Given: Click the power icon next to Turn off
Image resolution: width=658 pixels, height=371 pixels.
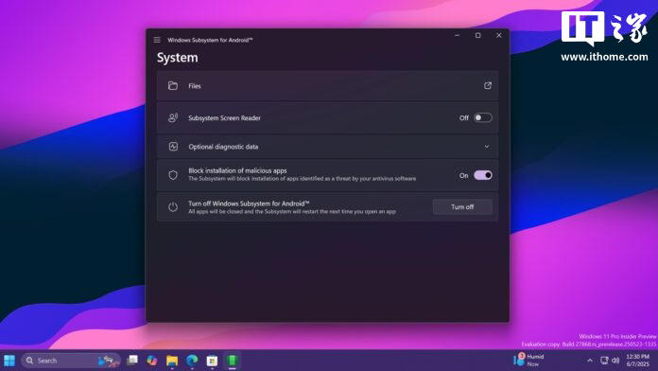Looking at the screenshot, I should 173,206.
